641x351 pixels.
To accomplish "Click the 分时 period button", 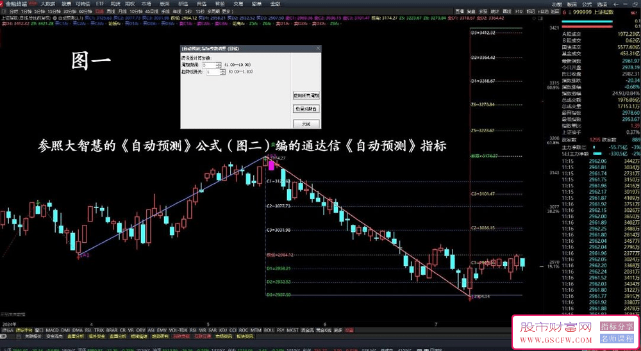I will pos(14,12).
